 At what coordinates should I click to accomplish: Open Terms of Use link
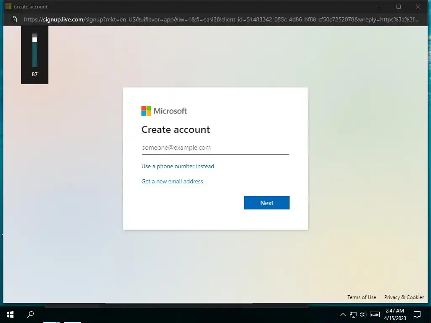tap(362, 297)
